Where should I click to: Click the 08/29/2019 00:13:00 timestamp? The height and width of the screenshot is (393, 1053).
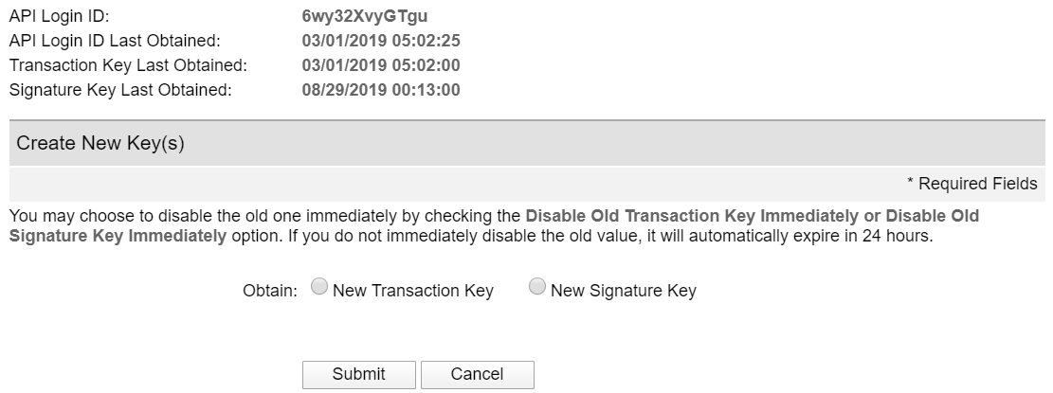[x=381, y=90]
